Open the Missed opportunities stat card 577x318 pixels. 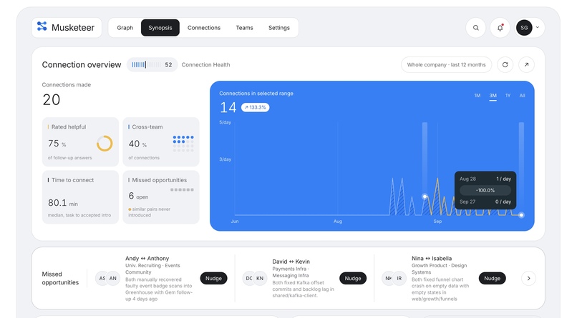[x=161, y=197]
